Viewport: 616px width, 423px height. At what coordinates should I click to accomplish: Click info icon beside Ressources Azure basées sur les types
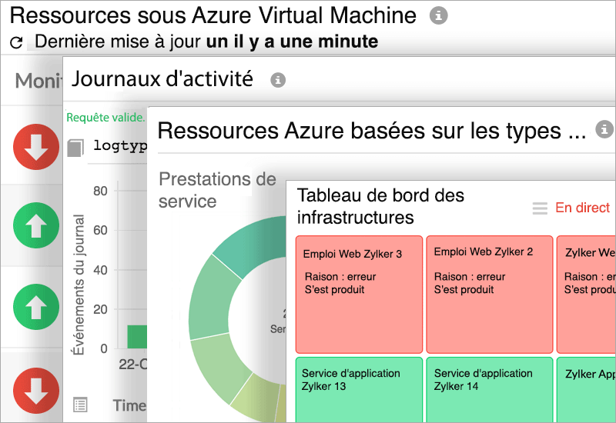[604, 129]
